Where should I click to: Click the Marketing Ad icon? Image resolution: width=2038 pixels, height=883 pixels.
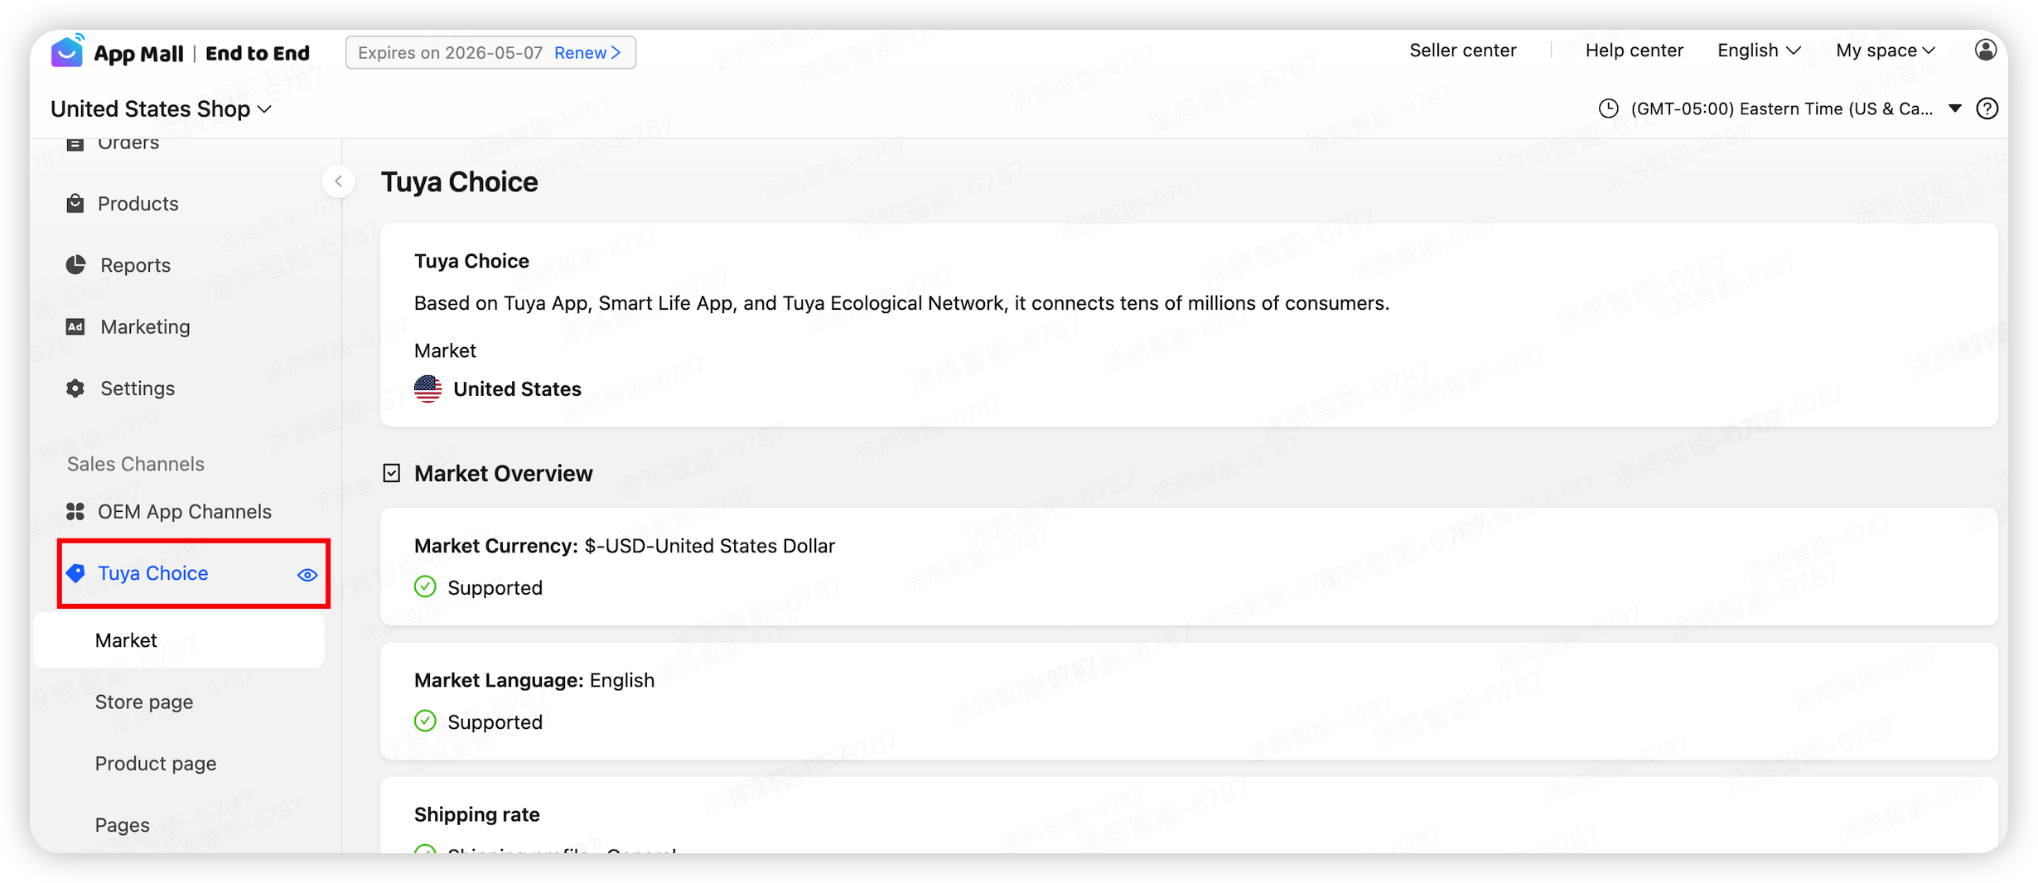(x=75, y=327)
